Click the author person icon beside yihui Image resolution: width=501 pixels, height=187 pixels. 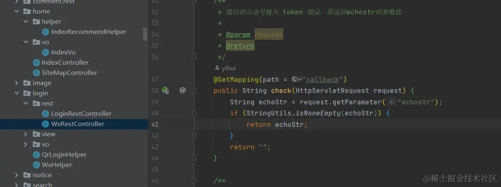coord(217,68)
